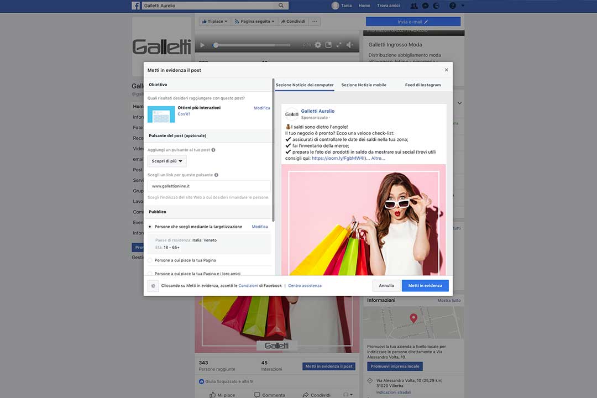Open the Pagina seguita dropdown

(254, 22)
